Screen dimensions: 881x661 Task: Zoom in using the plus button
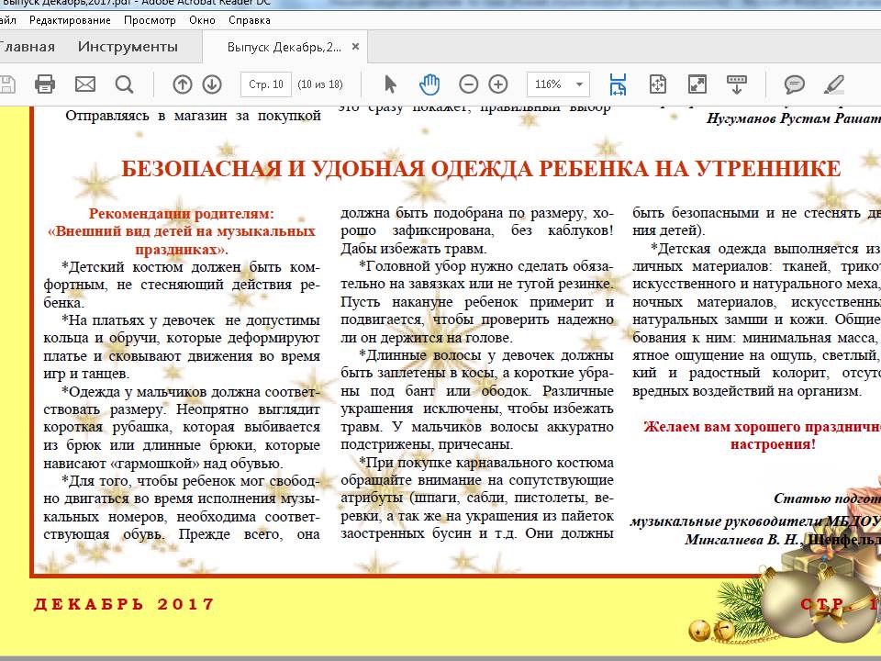coord(498,84)
